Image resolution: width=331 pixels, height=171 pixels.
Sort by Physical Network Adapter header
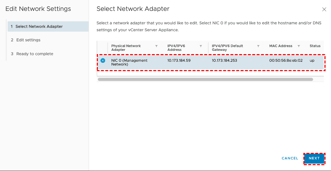[x=126, y=48]
